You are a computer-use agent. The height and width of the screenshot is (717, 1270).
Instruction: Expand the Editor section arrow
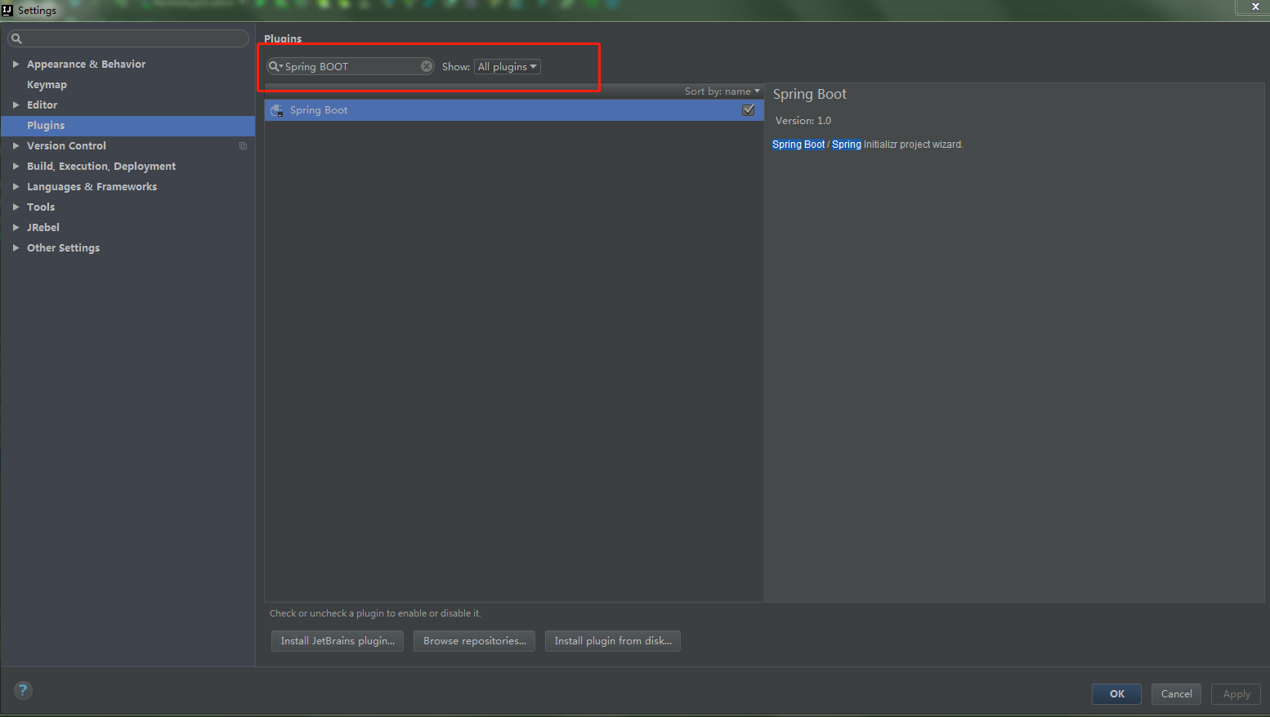tap(16, 105)
